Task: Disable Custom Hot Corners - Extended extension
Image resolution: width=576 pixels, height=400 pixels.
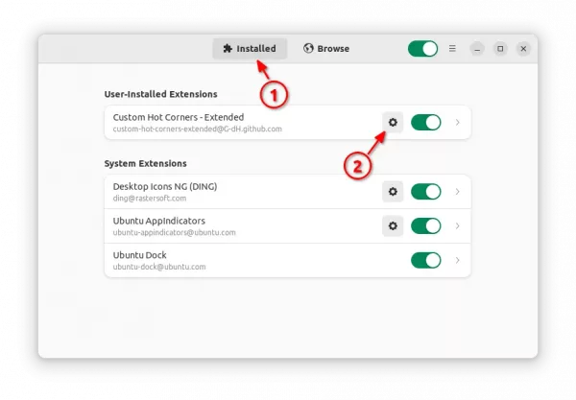Action: 425,122
